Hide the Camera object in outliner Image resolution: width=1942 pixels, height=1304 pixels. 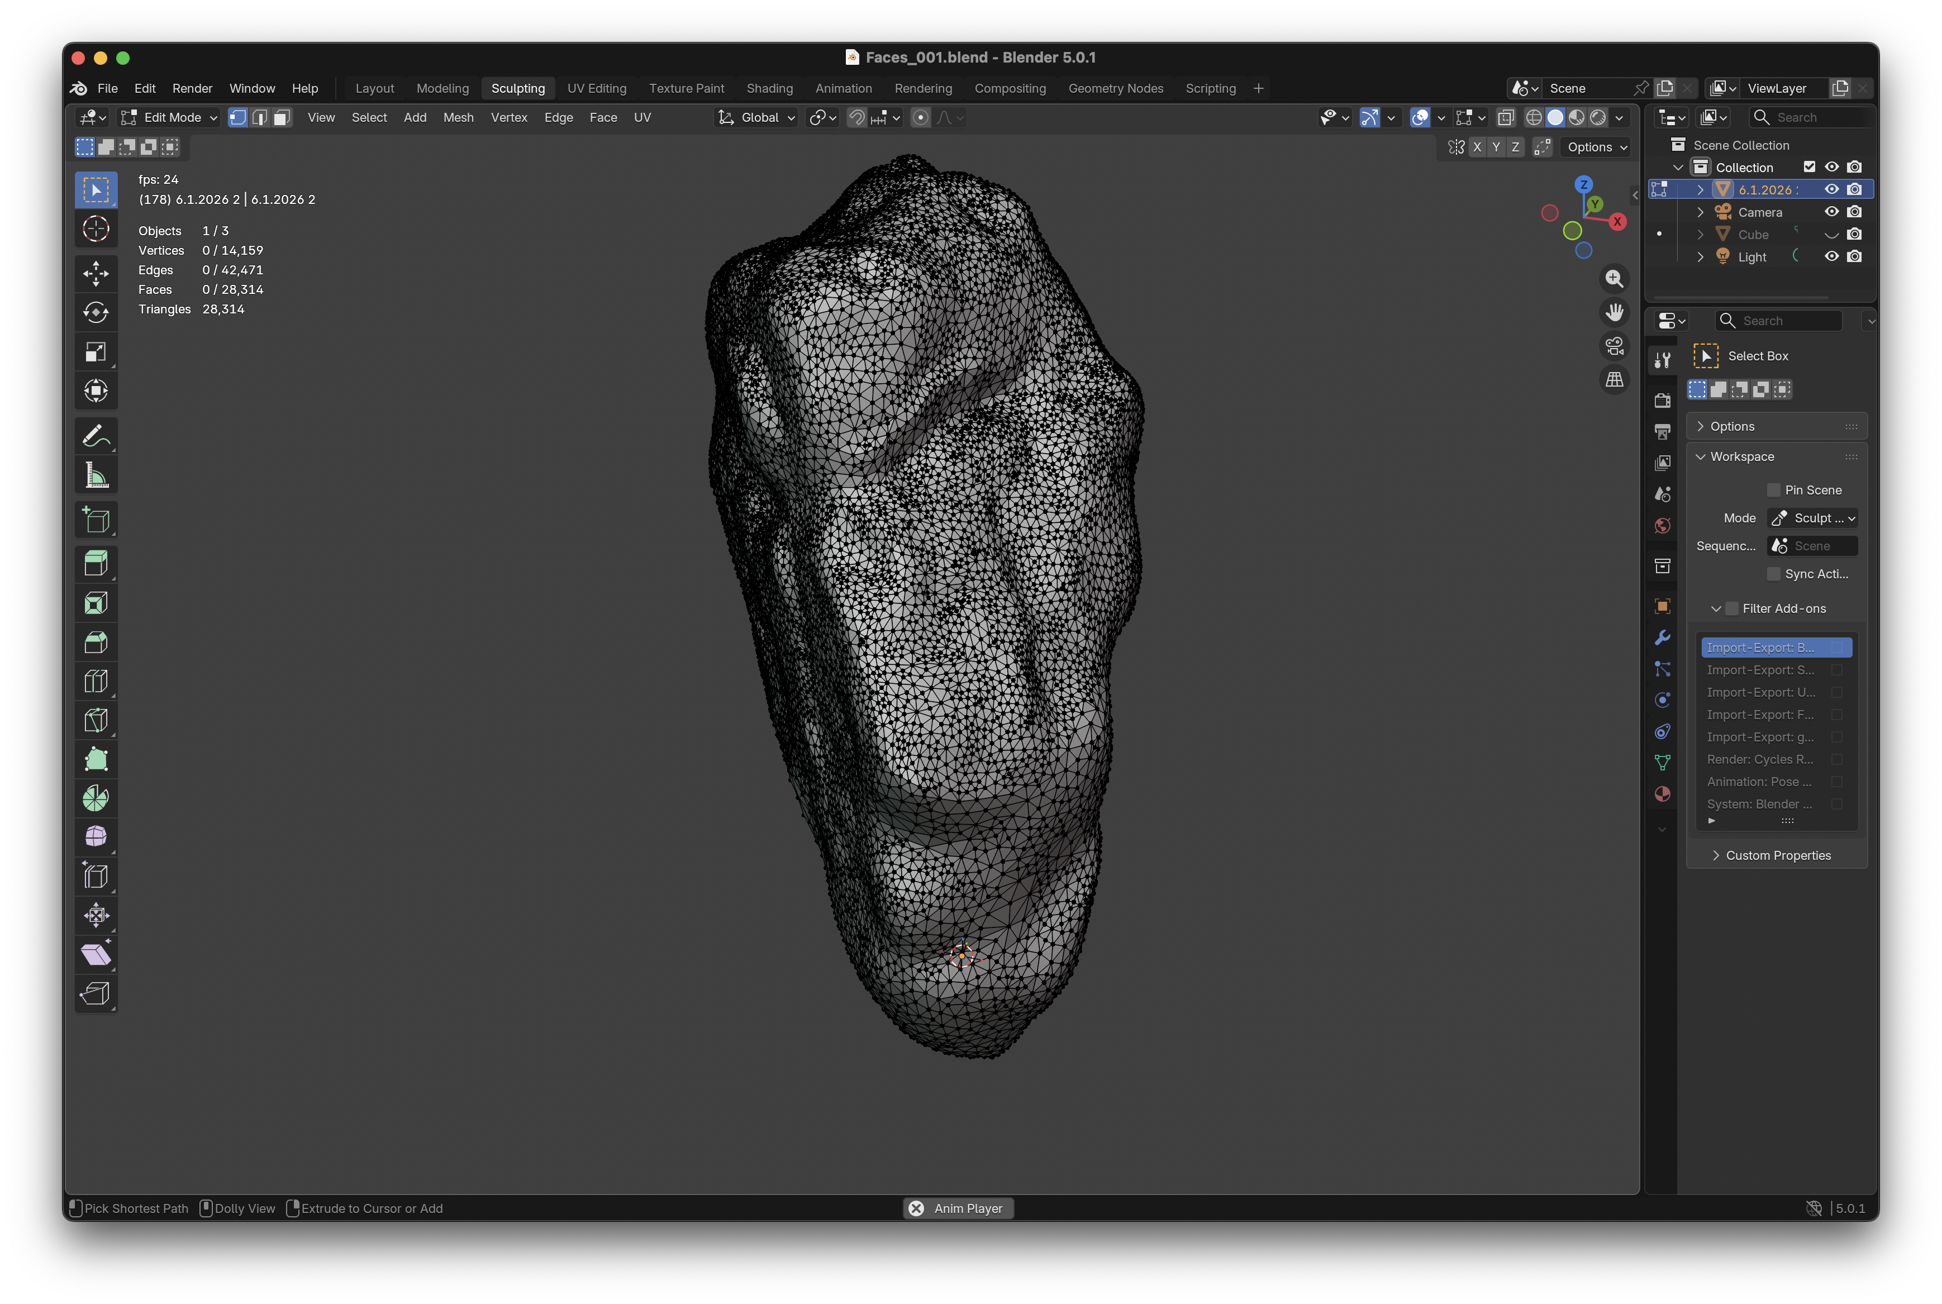coord(1831,212)
